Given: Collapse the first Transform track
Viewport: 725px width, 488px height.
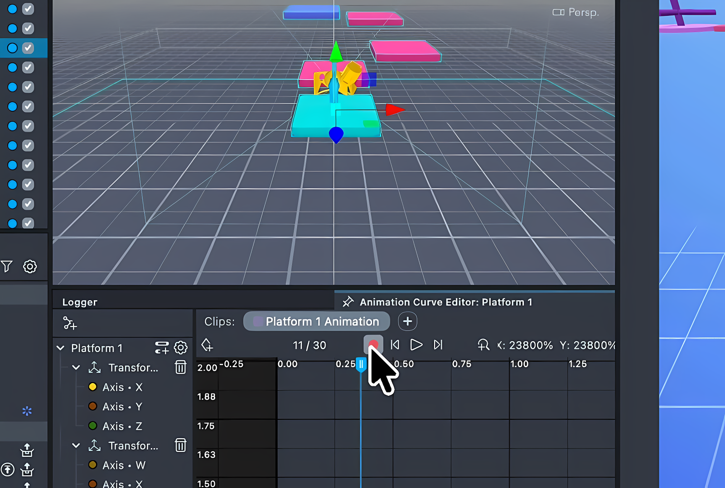Looking at the screenshot, I should [76, 367].
